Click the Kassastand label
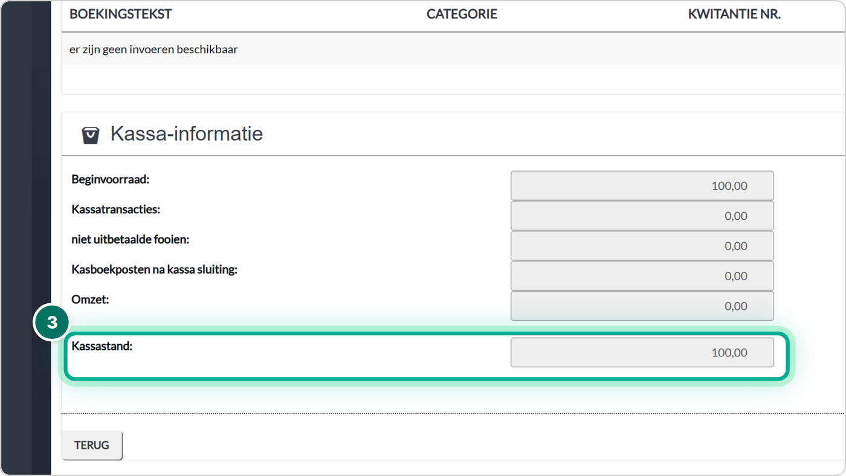This screenshot has width=846, height=476. pos(102,347)
